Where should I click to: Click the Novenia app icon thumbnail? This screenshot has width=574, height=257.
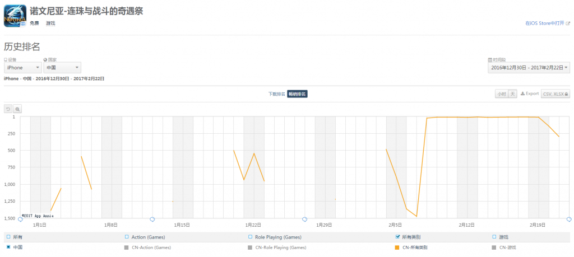pos(15,16)
